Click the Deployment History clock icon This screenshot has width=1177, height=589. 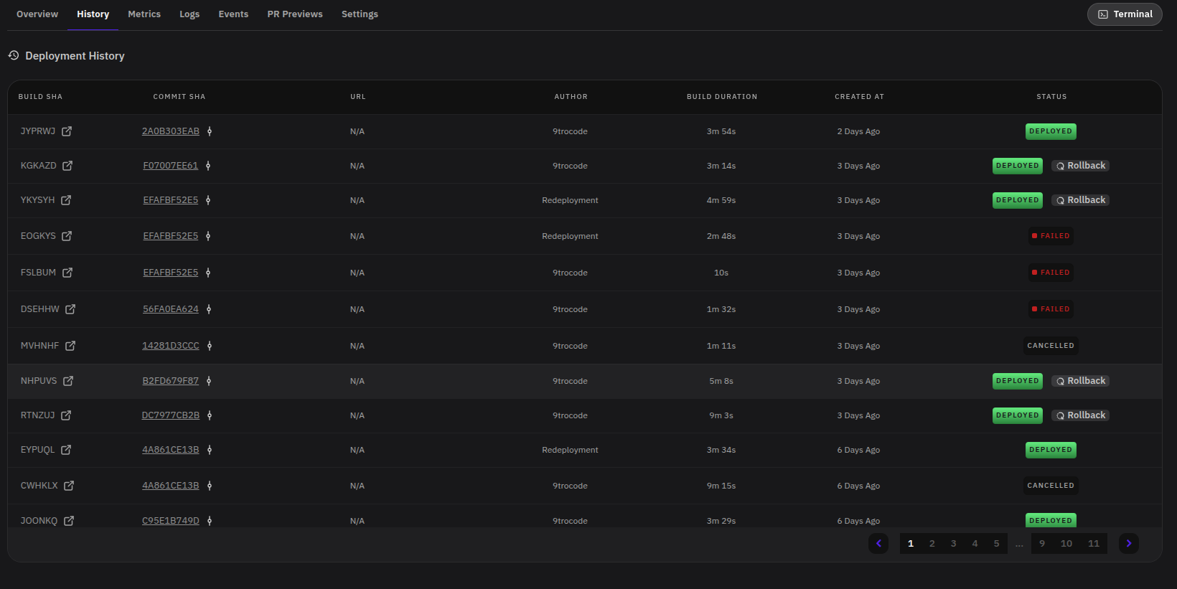click(x=14, y=55)
